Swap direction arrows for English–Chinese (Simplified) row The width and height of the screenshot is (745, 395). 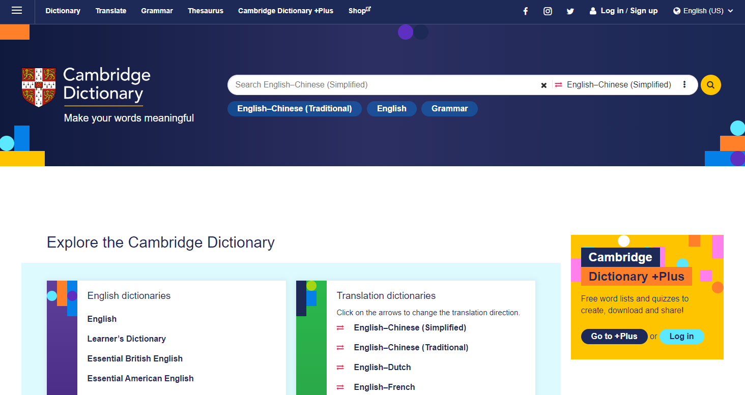click(x=340, y=328)
